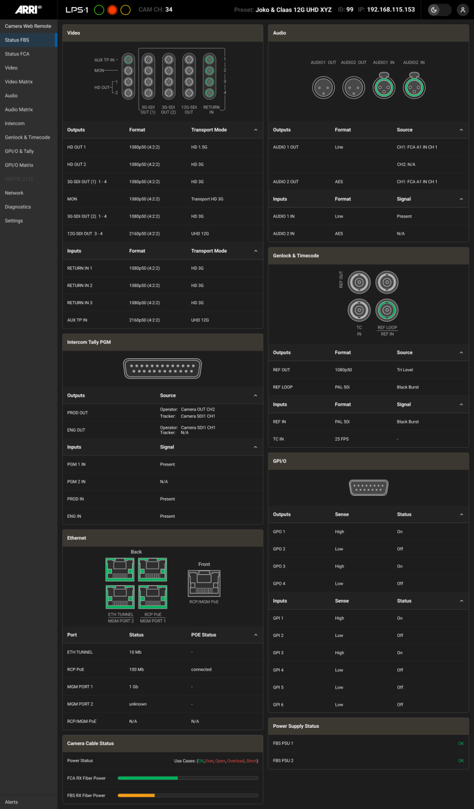474x809 pixels.
Task: Click the red tally indicator light
Action: (x=113, y=10)
